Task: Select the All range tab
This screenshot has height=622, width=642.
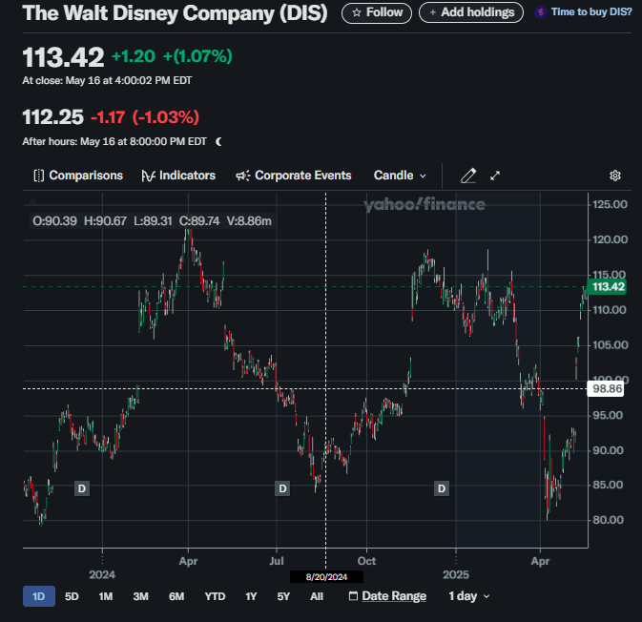Action: point(317,596)
